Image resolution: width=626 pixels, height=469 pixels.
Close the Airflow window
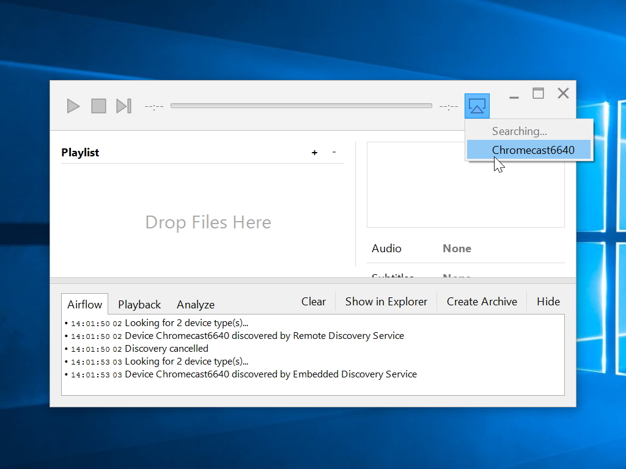tap(563, 93)
